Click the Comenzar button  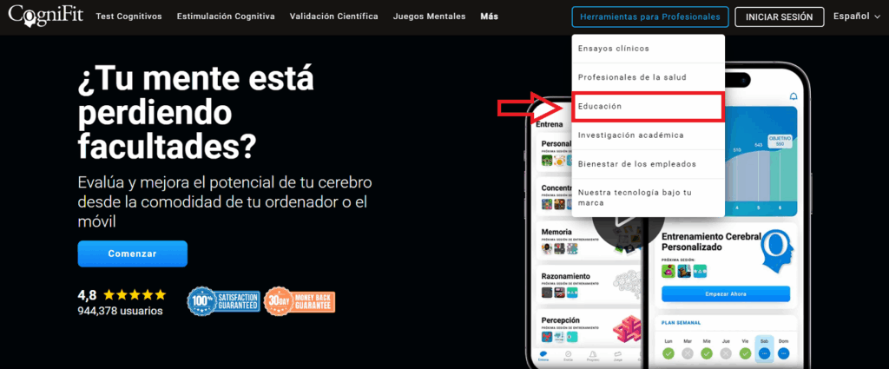(x=132, y=254)
